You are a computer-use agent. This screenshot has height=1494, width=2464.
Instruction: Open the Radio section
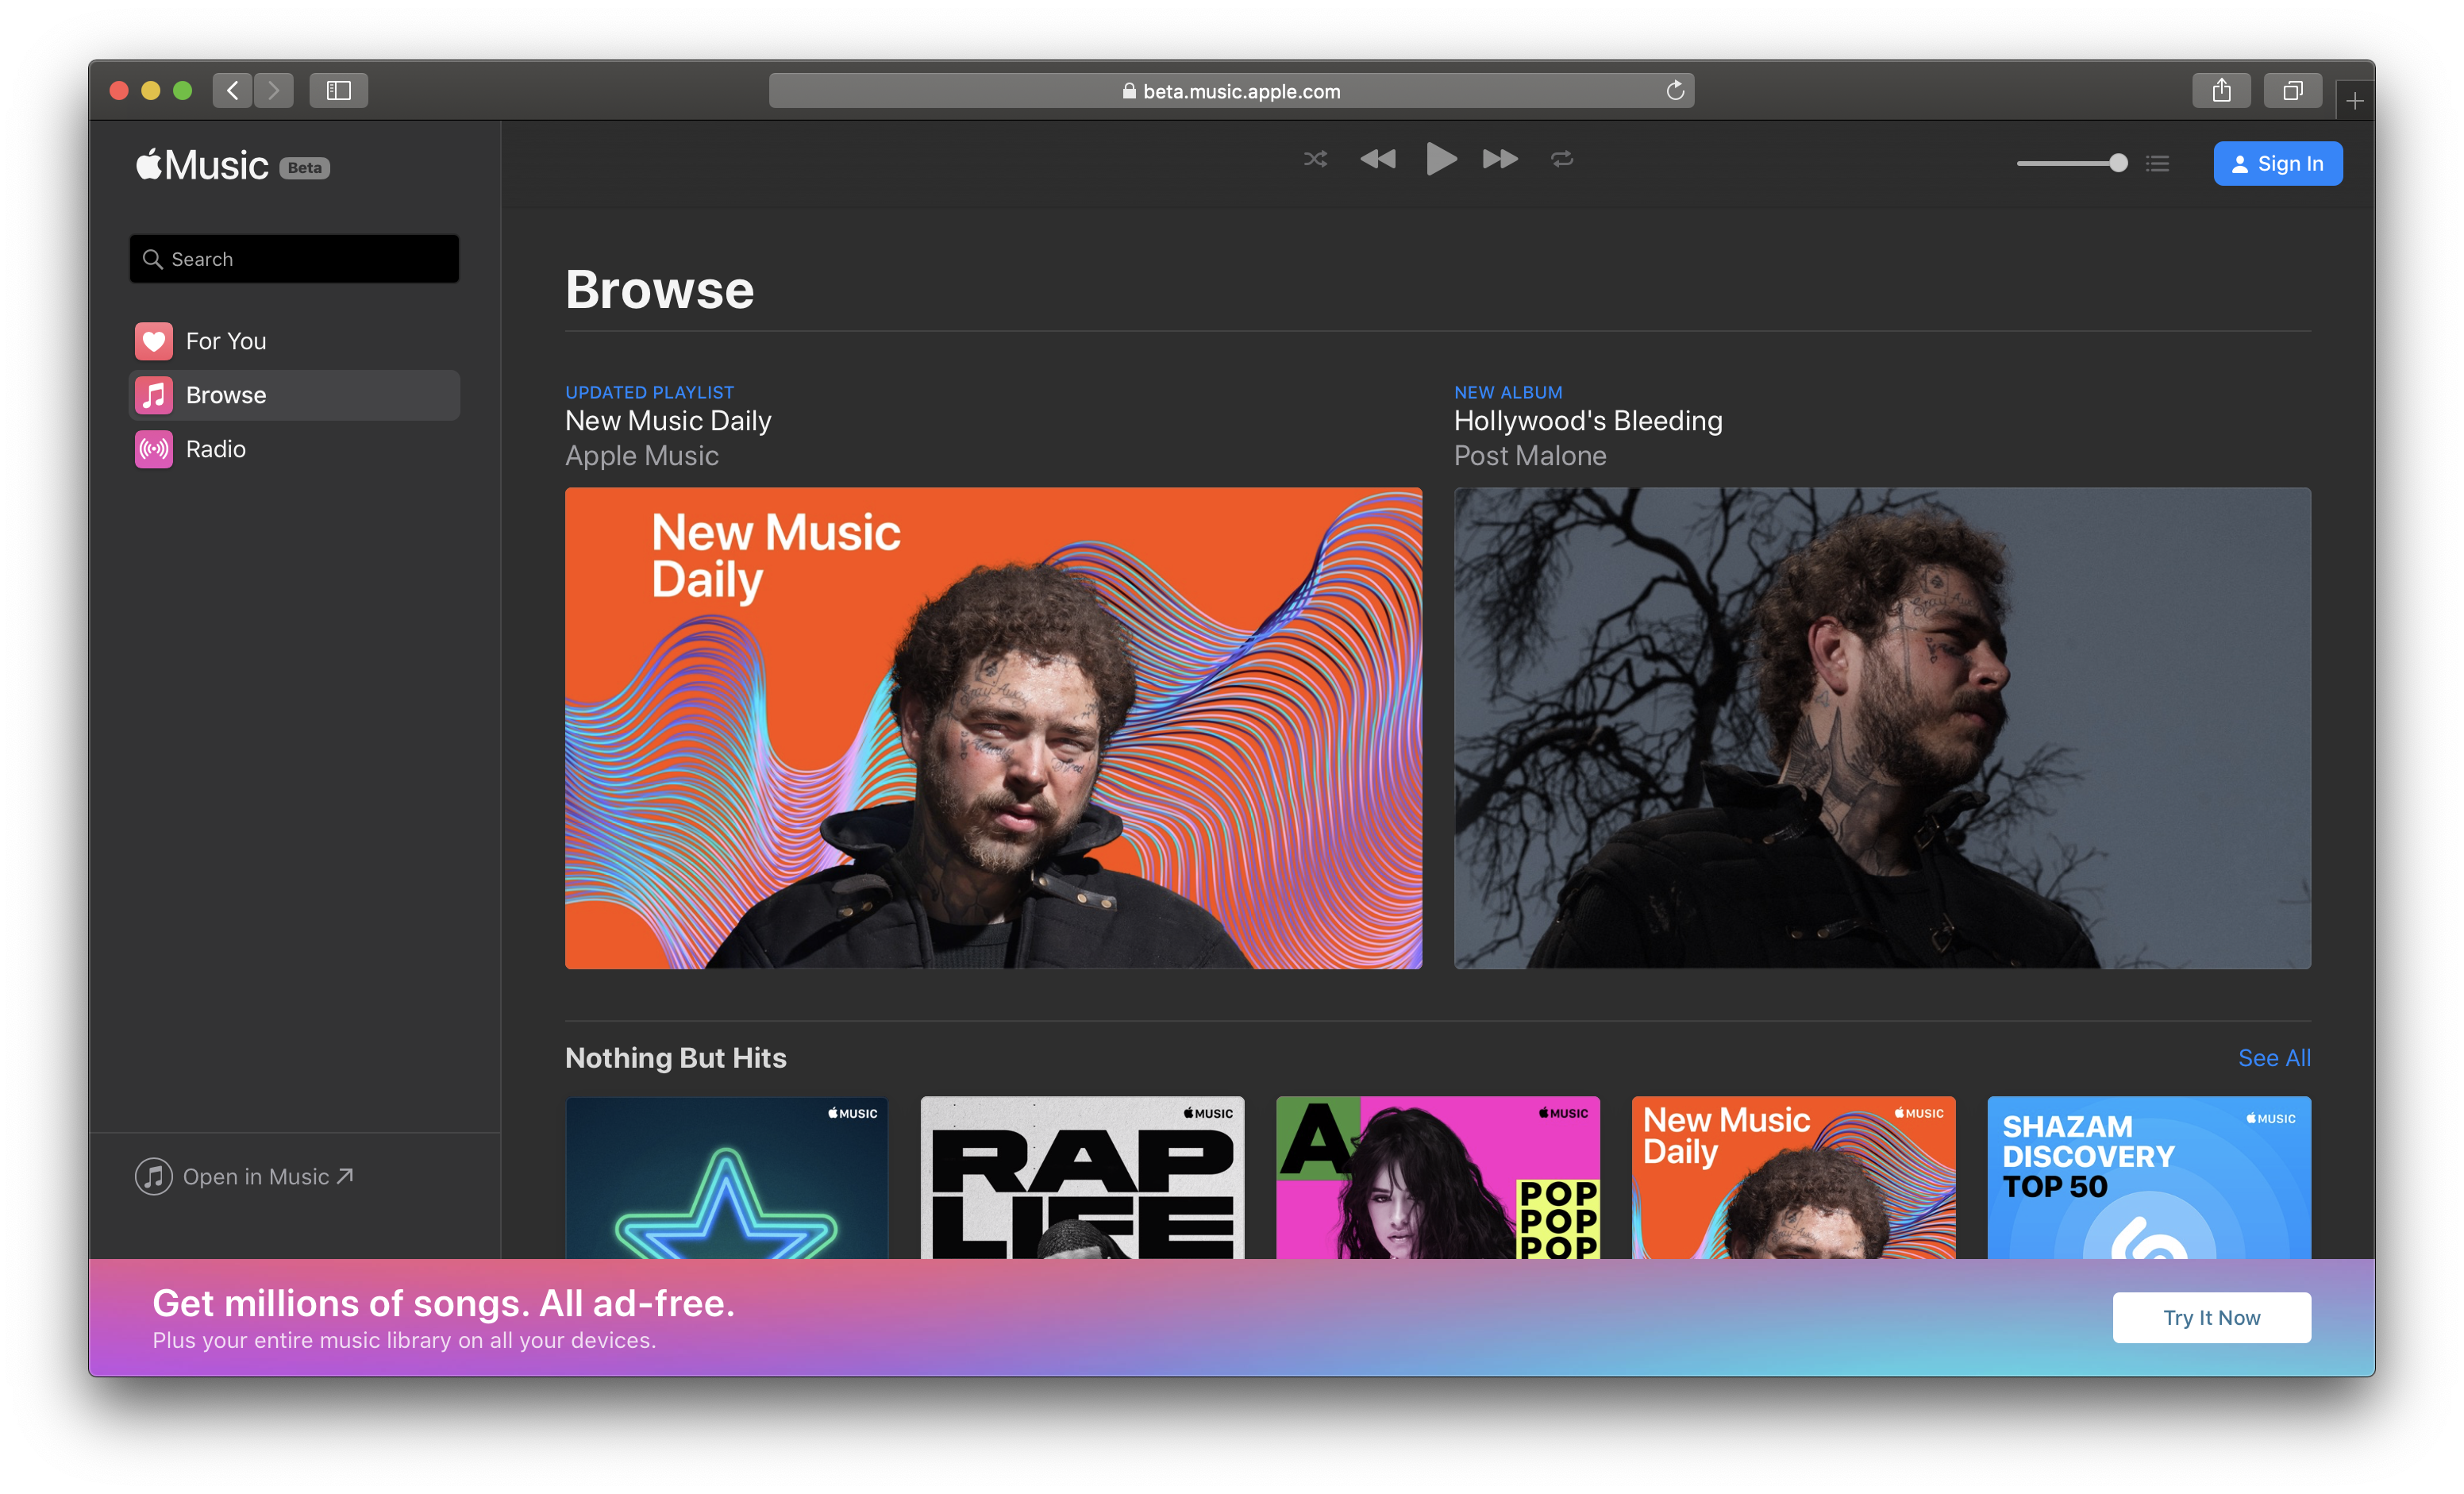point(216,449)
